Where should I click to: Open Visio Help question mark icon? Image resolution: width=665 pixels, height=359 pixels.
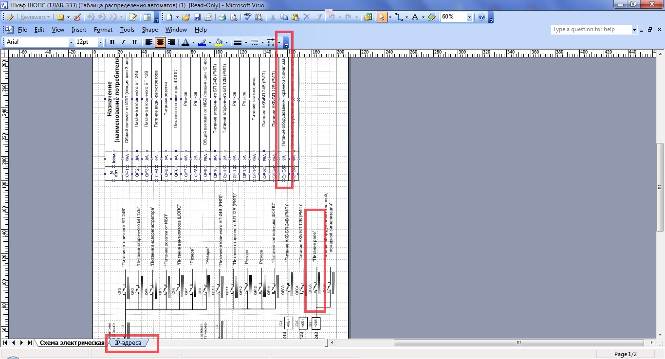click(481, 17)
